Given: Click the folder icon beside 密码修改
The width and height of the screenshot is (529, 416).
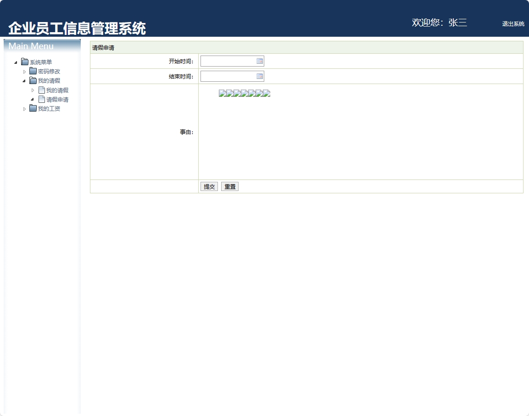Looking at the screenshot, I should click(x=33, y=71).
